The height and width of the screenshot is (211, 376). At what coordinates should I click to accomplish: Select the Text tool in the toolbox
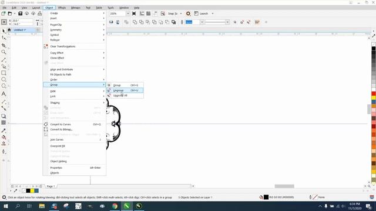point(4,94)
